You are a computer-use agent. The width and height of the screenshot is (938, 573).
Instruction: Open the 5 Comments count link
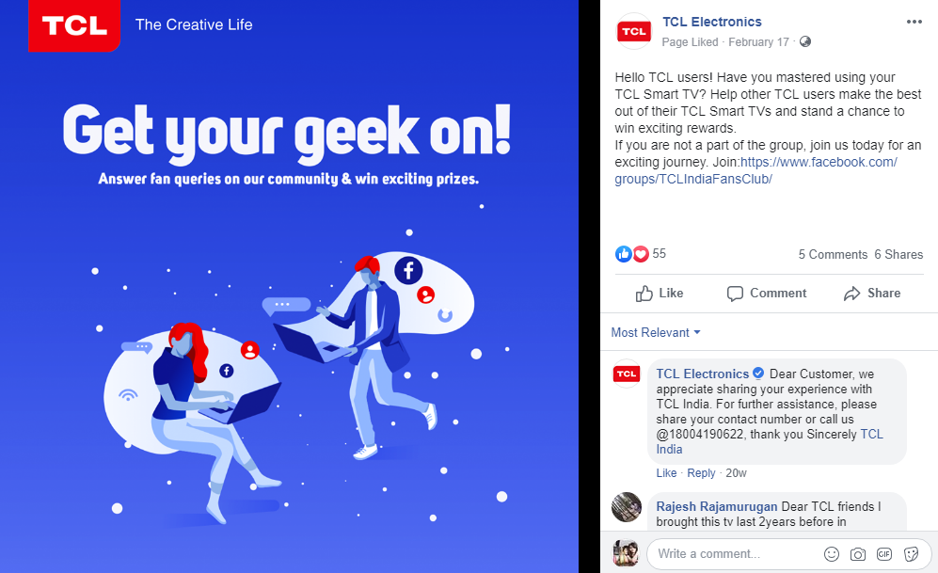[833, 254]
